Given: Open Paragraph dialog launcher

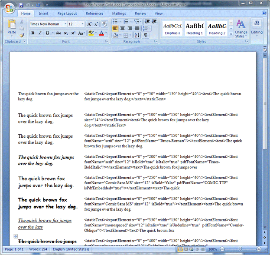Looking at the screenshot, I should [x=156, y=41].
